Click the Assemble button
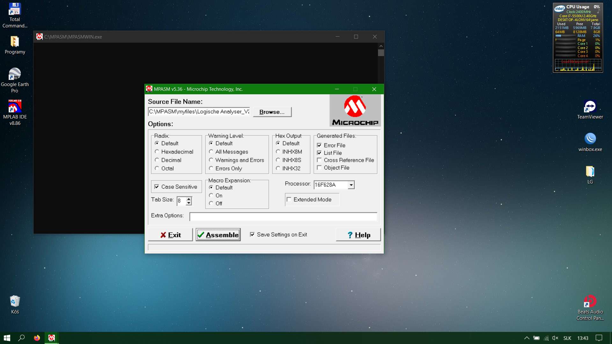This screenshot has height=344, width=612. coord(218,235)
